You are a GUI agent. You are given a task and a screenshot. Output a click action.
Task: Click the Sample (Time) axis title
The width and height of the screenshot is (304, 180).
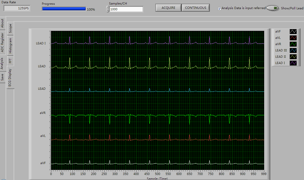157,178
